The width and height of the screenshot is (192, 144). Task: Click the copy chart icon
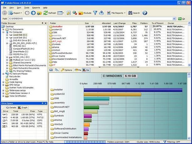coord(57,70)
